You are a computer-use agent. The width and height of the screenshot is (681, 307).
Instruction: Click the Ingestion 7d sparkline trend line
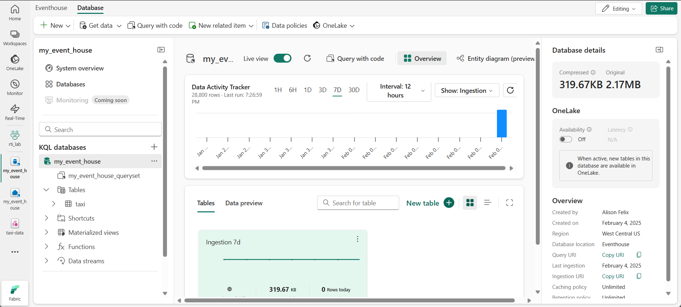[x=291, y=260]
